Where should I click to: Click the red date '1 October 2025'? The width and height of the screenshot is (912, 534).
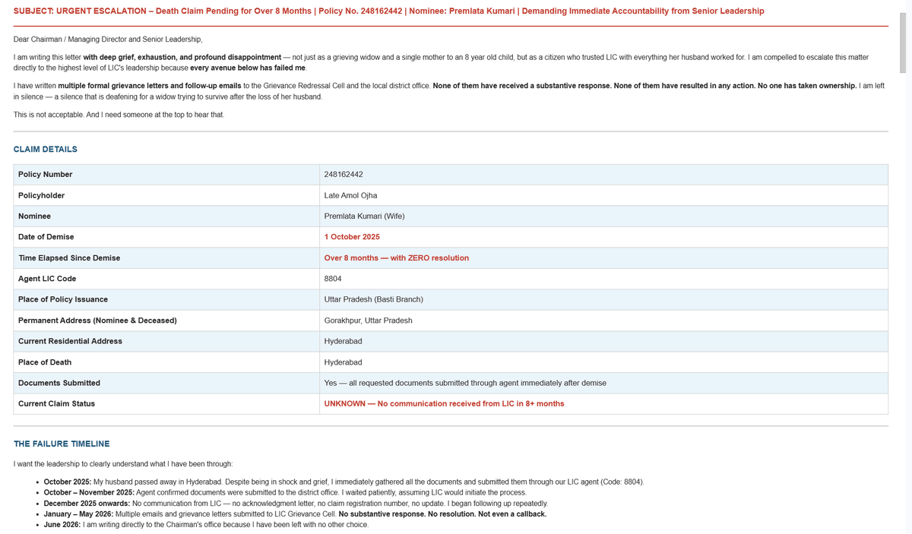pos(352,237)
